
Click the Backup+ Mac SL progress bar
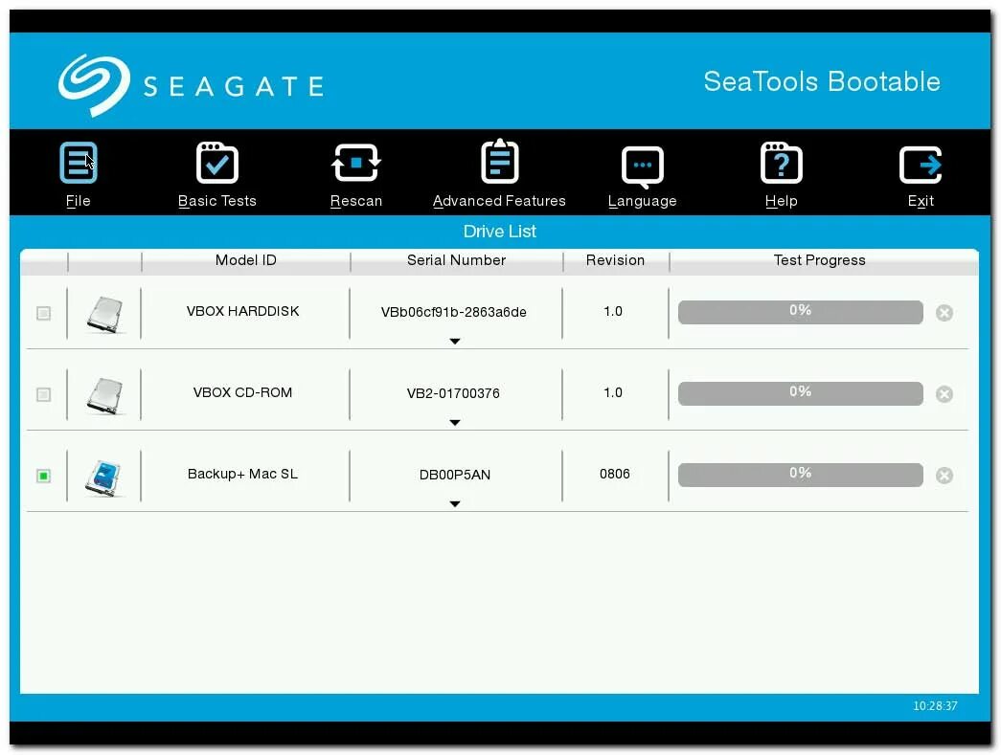[801, 476]
